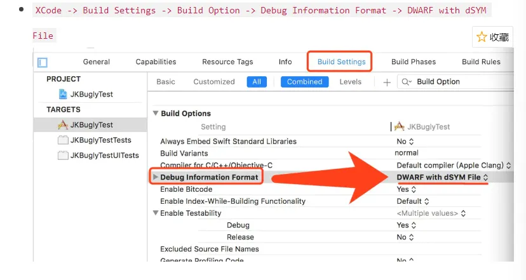
Task: Select the Enable Bitcode setting label
Action: [186, 189]
